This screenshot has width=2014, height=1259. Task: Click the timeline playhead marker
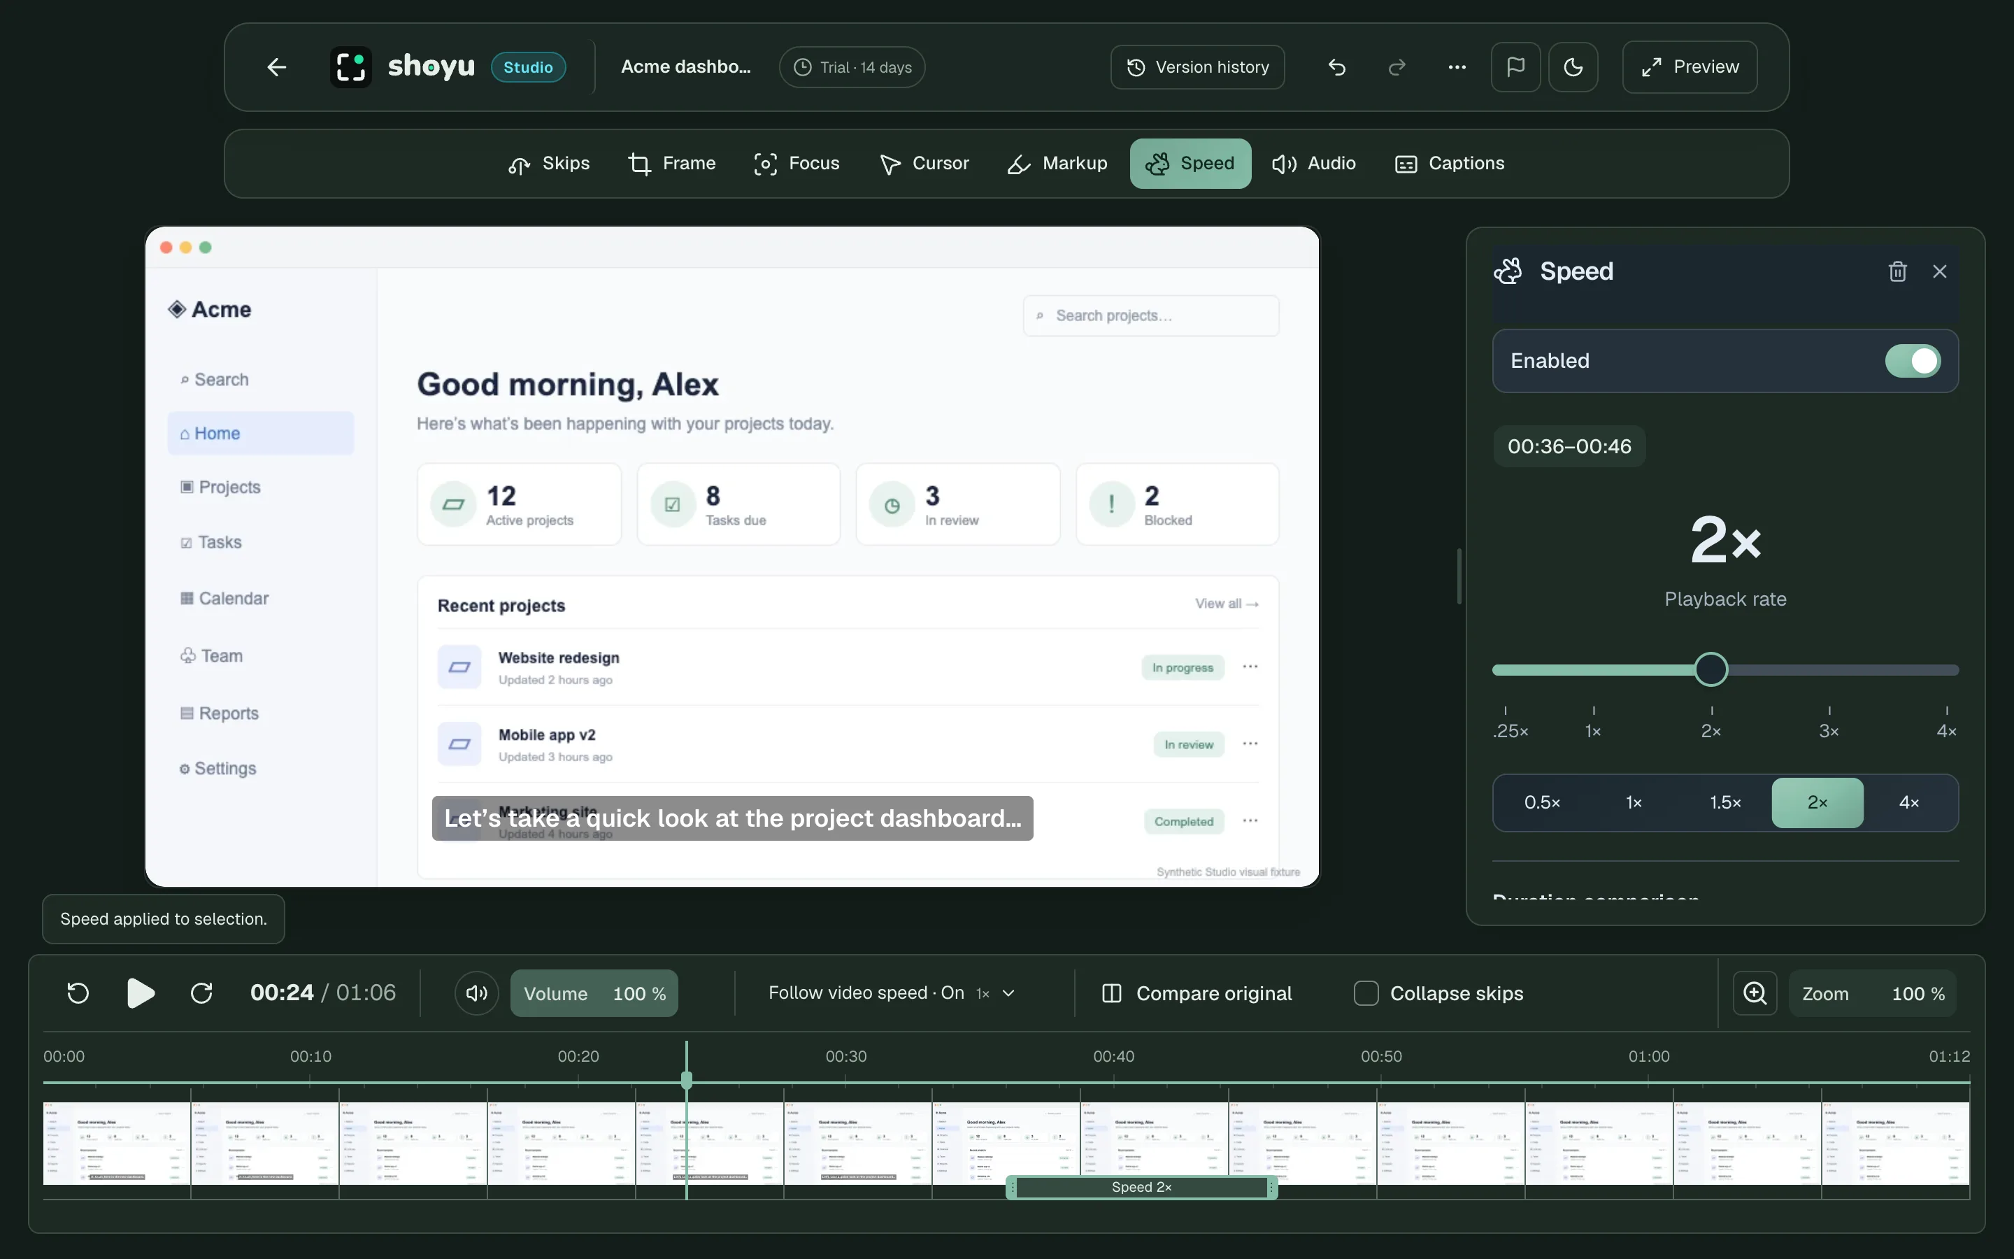(687, 1081)
